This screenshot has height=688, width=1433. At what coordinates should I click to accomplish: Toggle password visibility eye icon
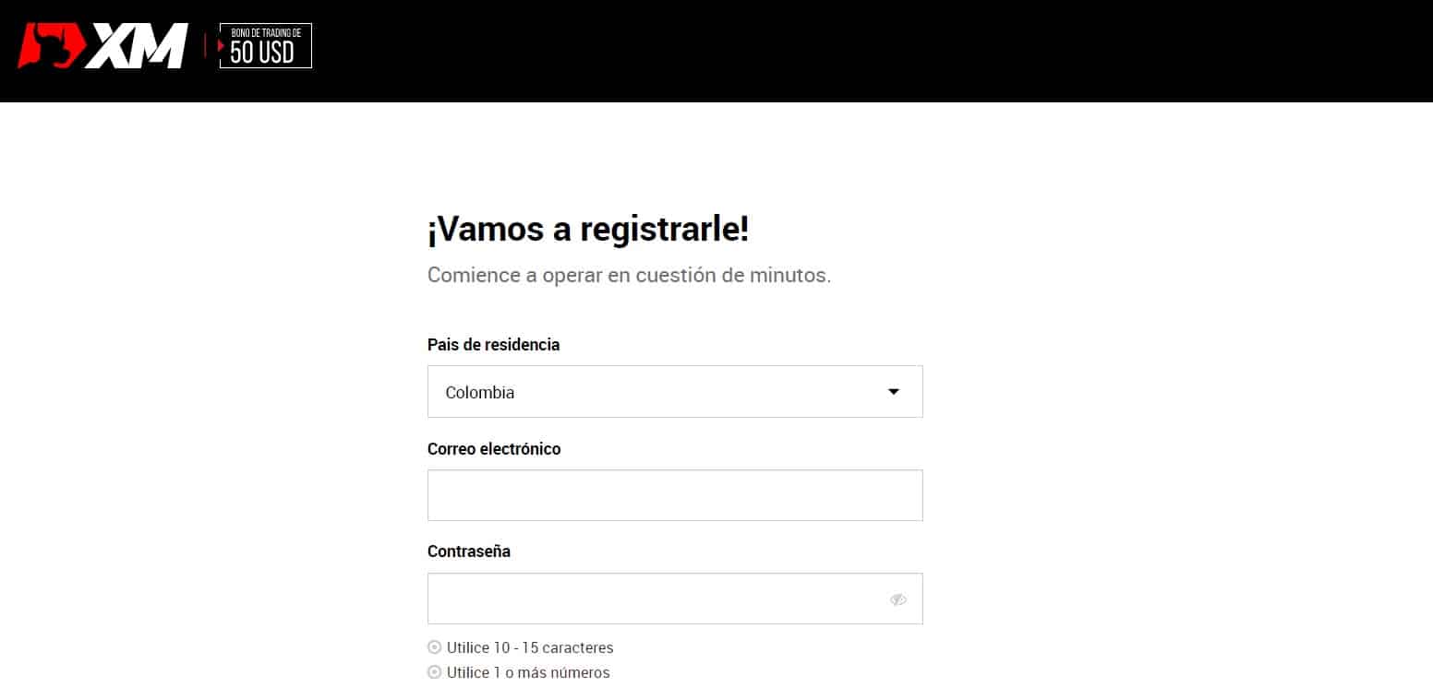click(x=898, y=599)
